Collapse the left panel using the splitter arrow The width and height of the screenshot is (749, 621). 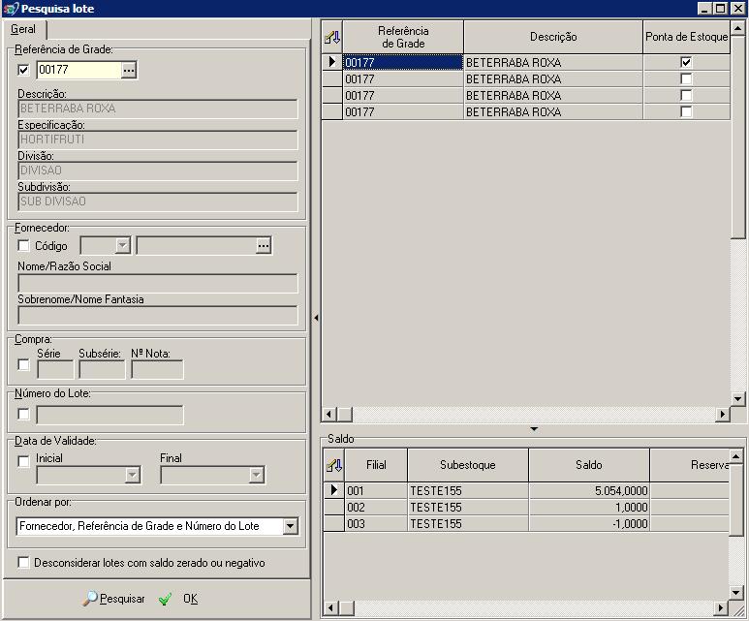coord(316,317)
